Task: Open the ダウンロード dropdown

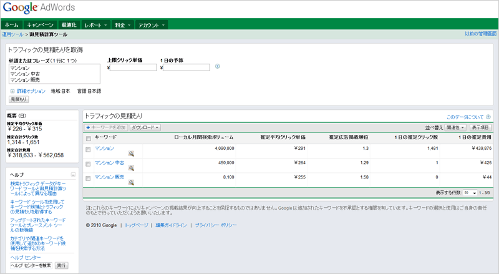Action: click(145, 127)
